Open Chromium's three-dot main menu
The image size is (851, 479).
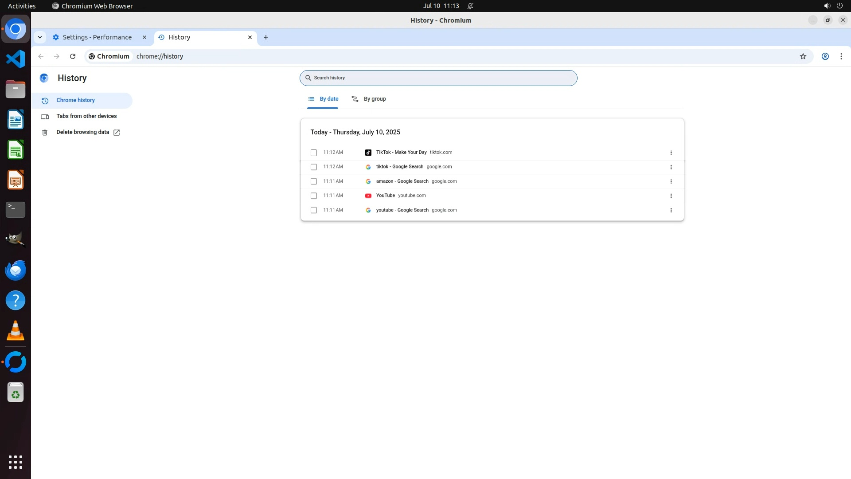click(841, 56)
